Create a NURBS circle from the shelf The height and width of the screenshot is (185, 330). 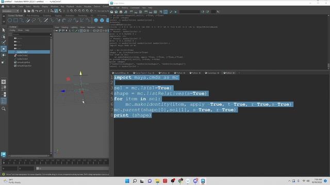pyautogui.click(x=10, y=21)
